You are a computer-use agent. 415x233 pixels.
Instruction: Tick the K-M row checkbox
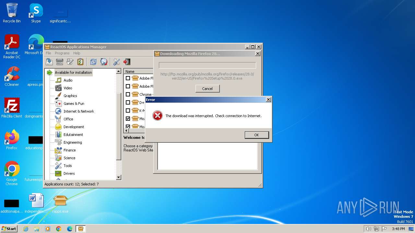(x=128, y=111)
